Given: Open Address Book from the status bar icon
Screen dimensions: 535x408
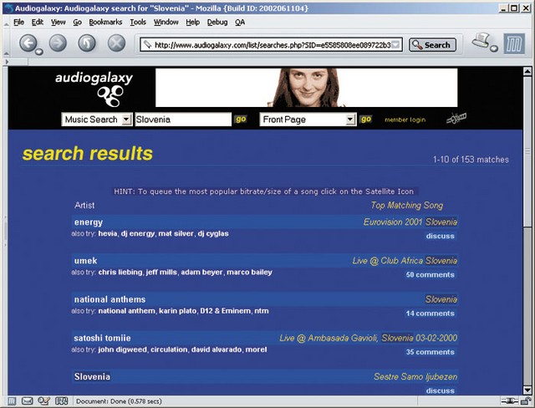Looking at the screenshot, I should [61, 401].
